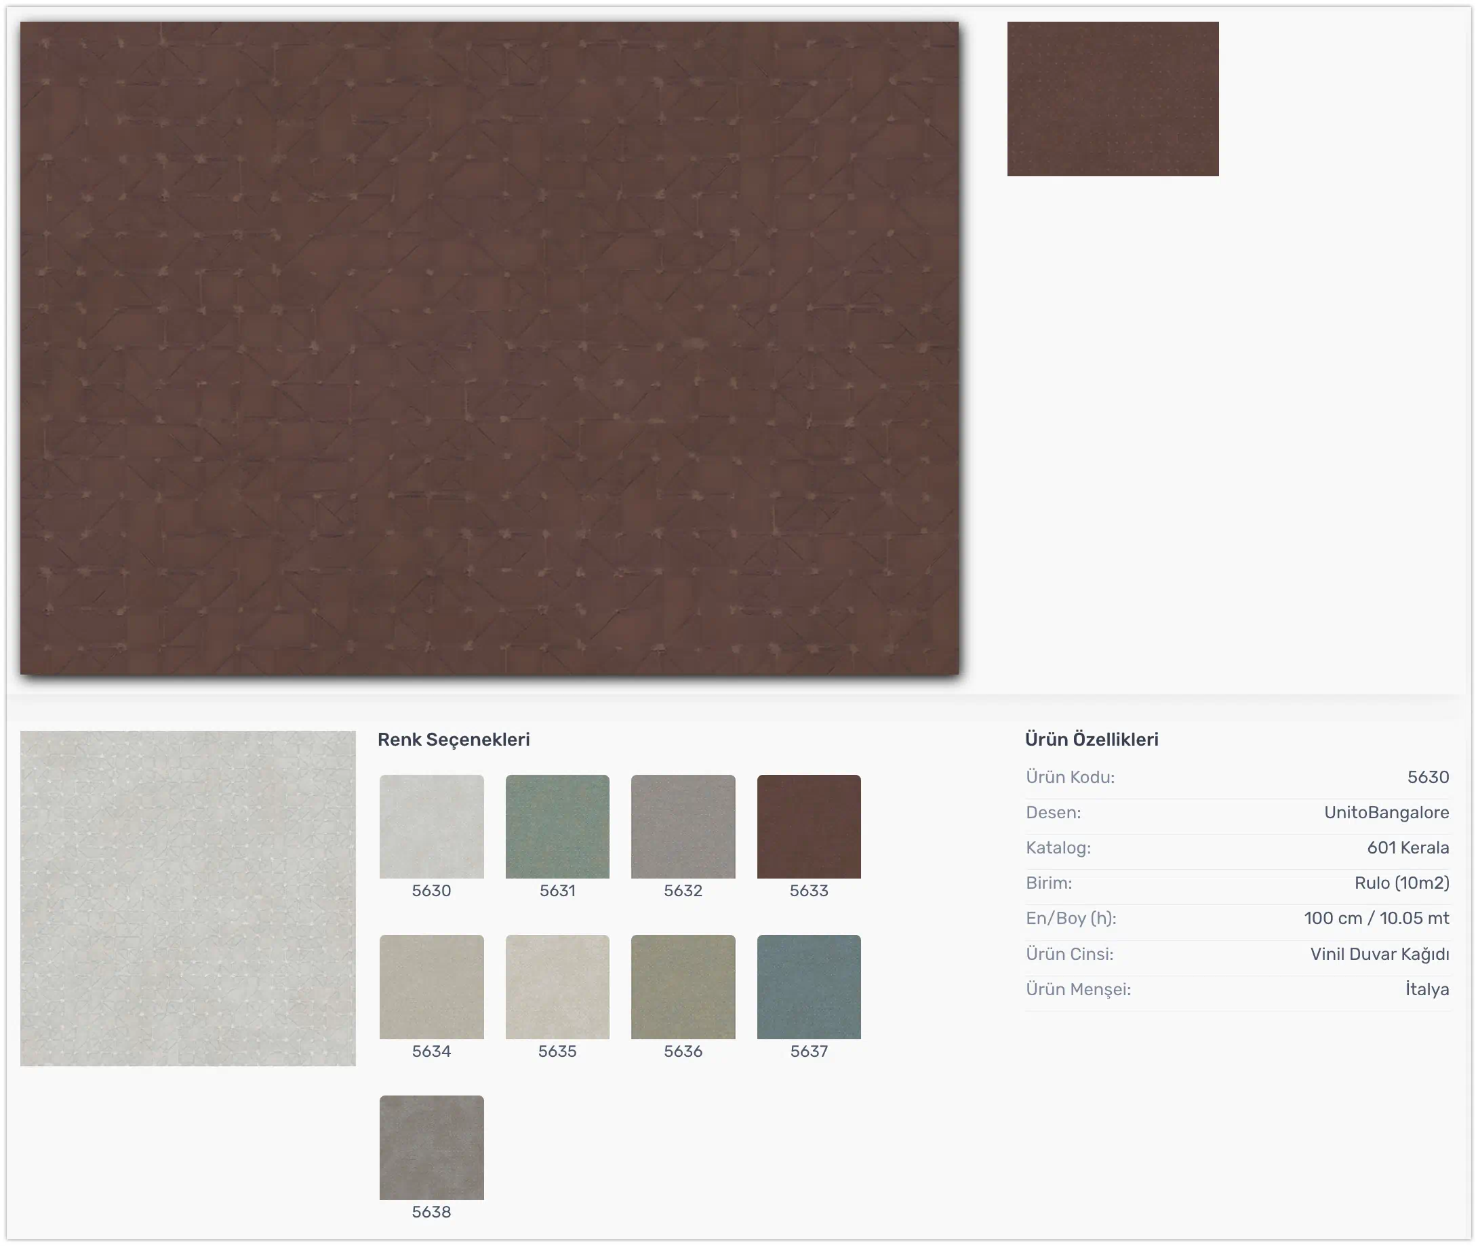The image size is (1478, 1246).
Task: Click the En/Boy (h) label
Action: (x=1071, y=919)
